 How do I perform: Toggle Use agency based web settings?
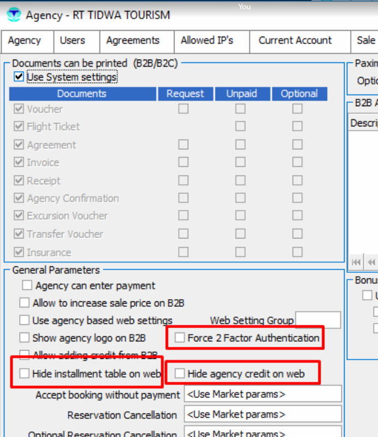coord(25,321)
